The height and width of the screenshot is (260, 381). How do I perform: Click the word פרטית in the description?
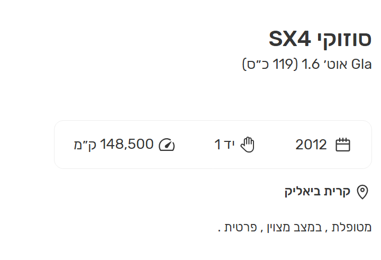(x=241, y=227)
